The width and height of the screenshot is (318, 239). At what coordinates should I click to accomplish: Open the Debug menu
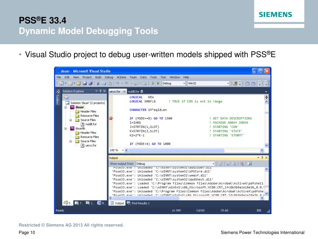pos(109,77)
